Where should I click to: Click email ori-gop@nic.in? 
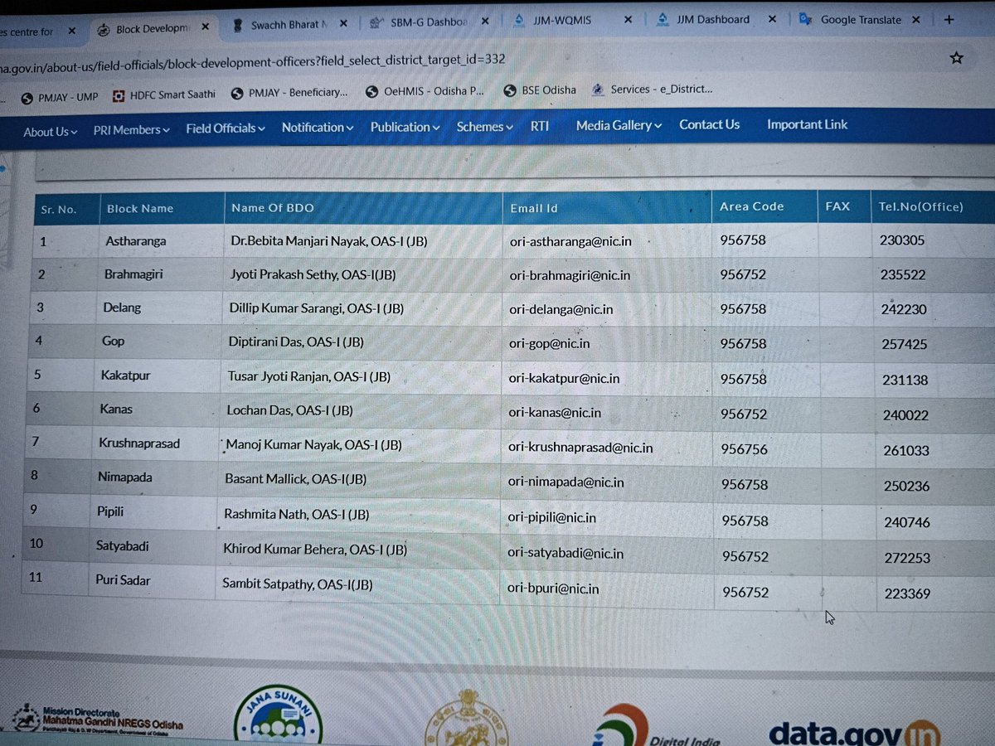tap(550, 343)
